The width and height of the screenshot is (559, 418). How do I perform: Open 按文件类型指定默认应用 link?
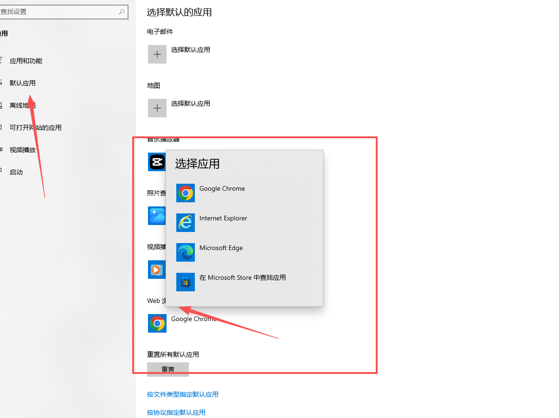pos(183,394)
